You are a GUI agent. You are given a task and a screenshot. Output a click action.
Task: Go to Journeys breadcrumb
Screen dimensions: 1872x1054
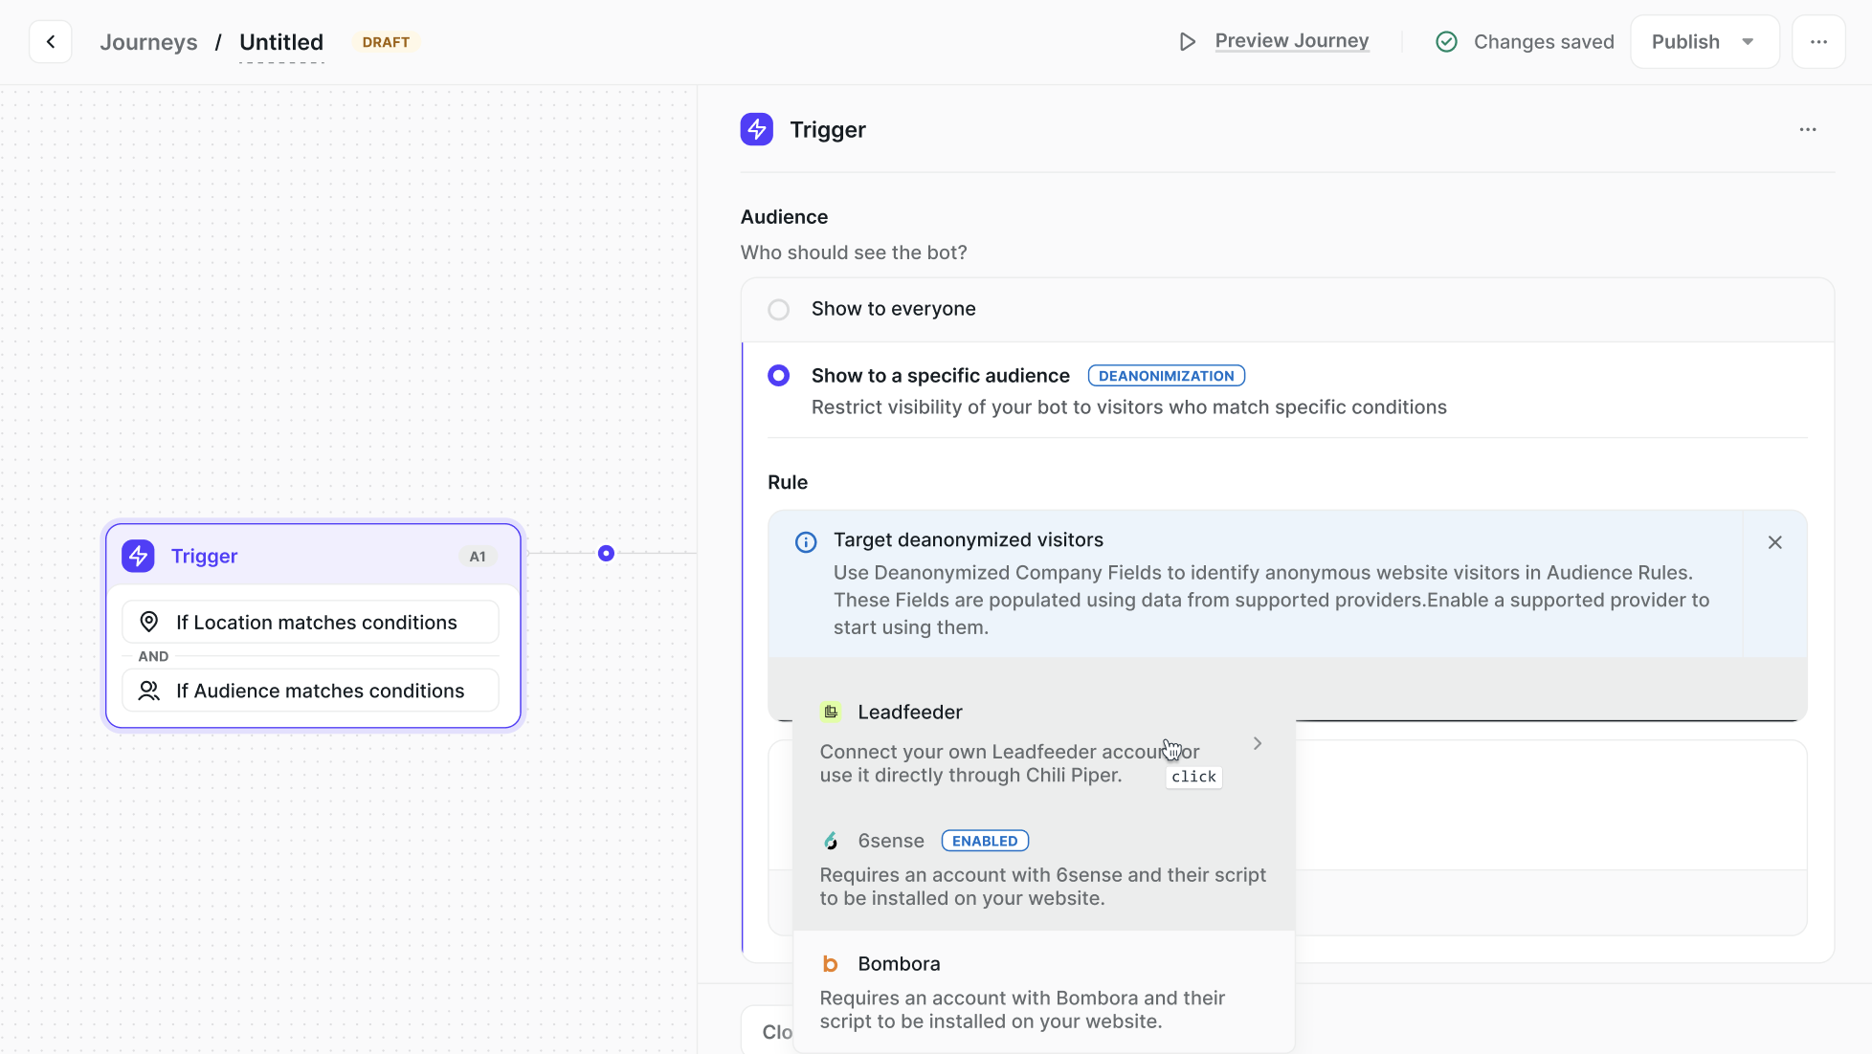148,42
